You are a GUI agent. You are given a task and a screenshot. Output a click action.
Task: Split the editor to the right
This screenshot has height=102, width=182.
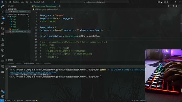click(x=176, y=6)
